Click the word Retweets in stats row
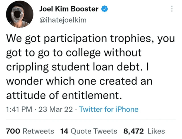Image resolution: width=182 pixels, height=139 pixels. click(39, 131)
